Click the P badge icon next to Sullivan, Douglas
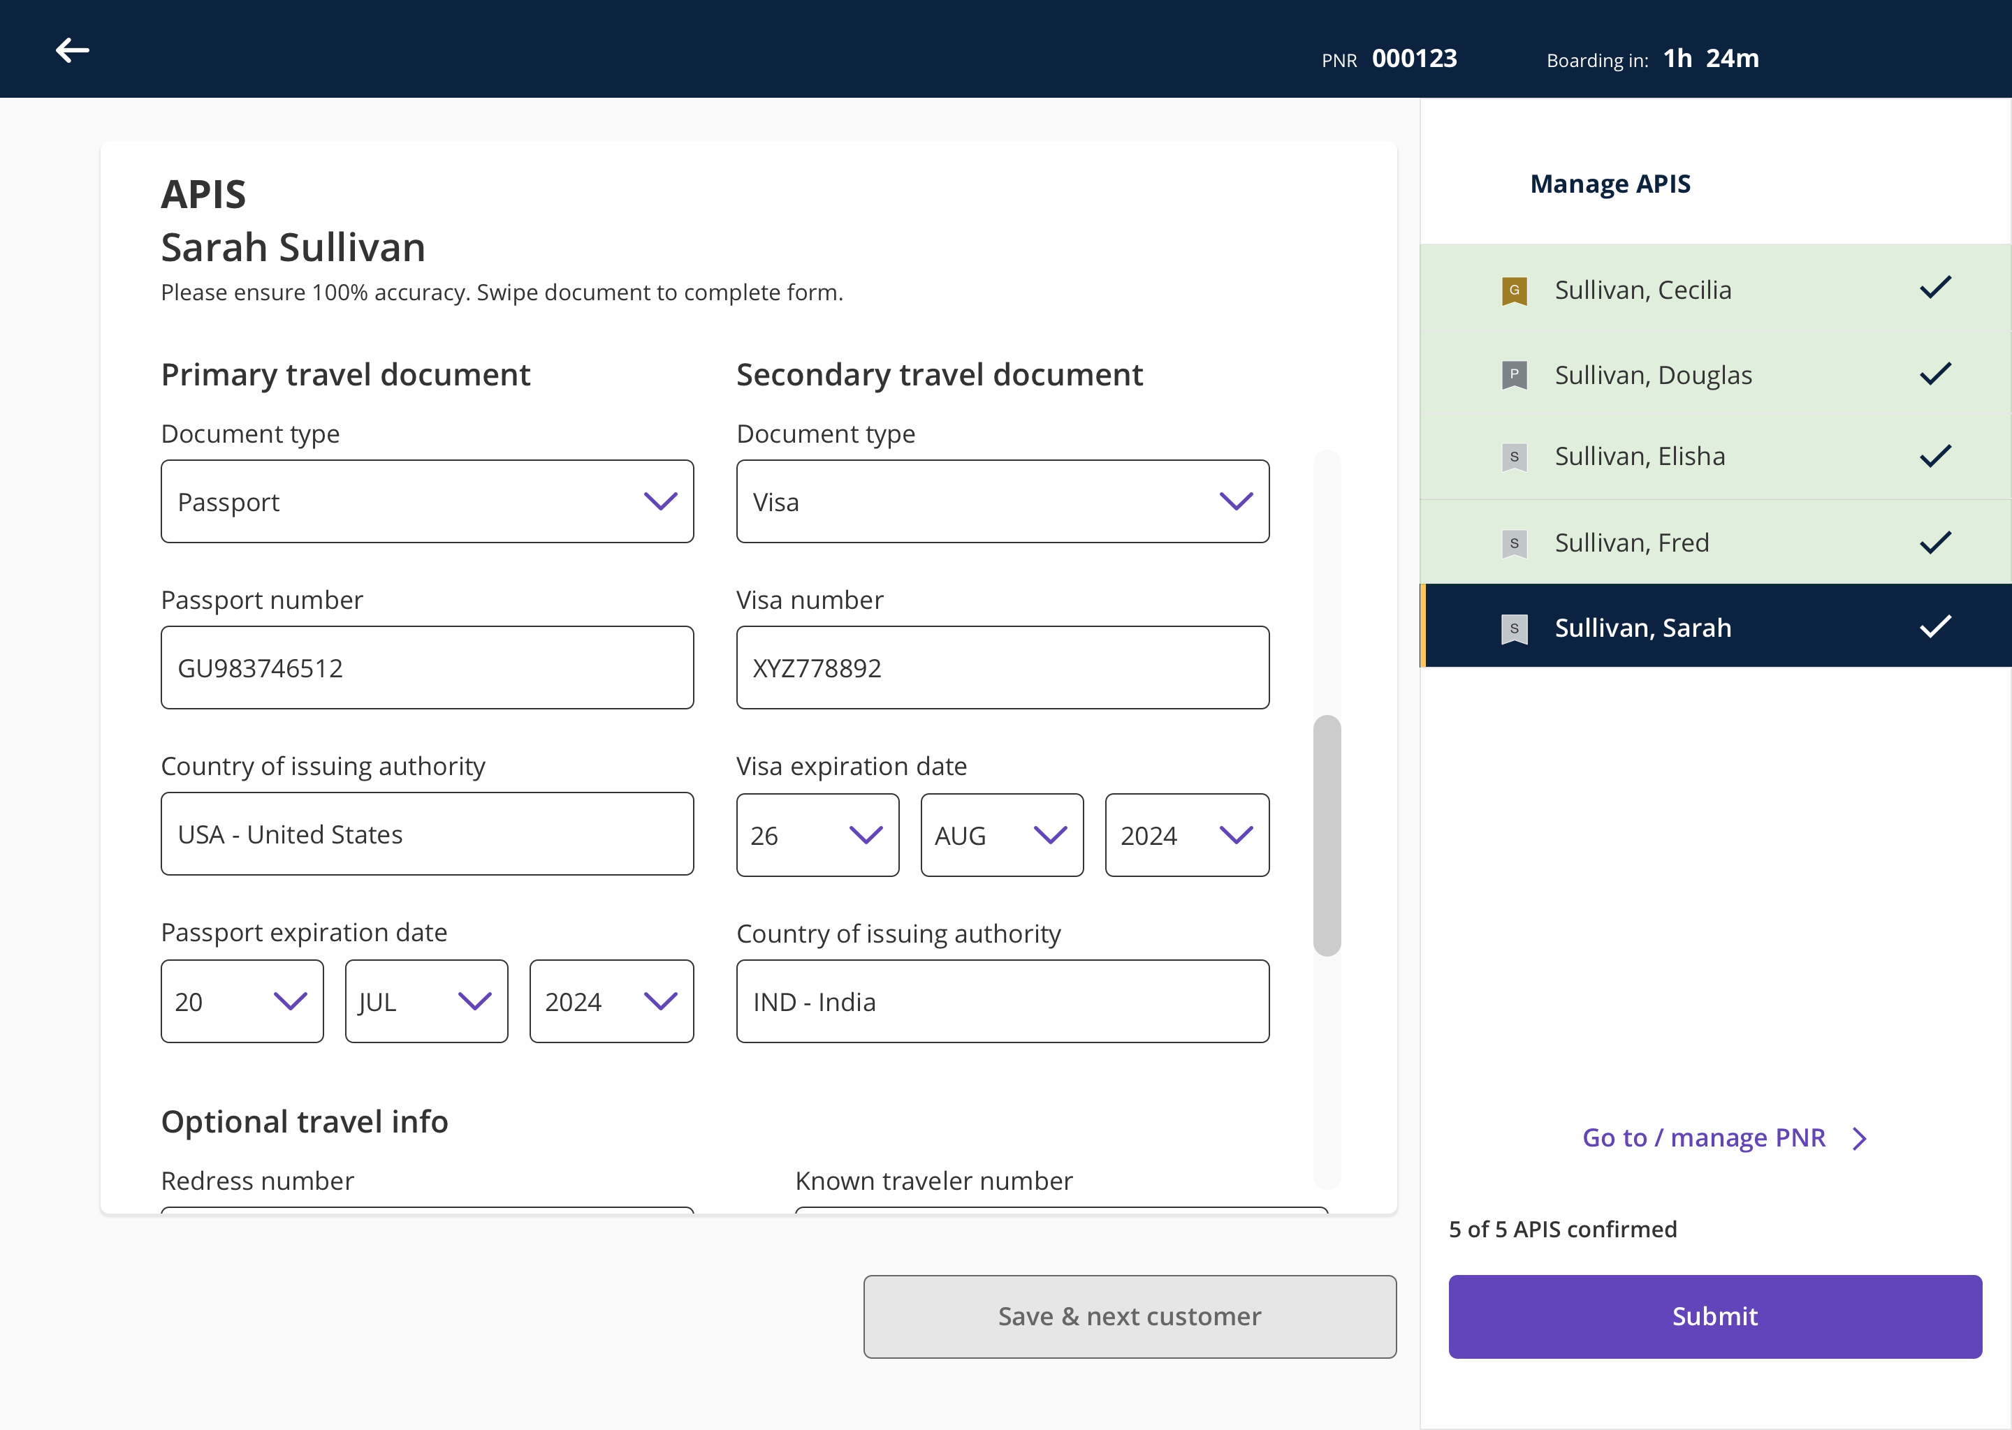Screen dimensions: 2012x1430 pyautogui.click(x=1515, y=375)
